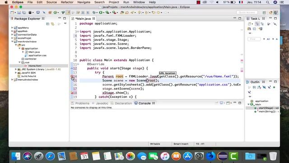
Task: Click the Writable status bar entry
Action: pos(155,144)
